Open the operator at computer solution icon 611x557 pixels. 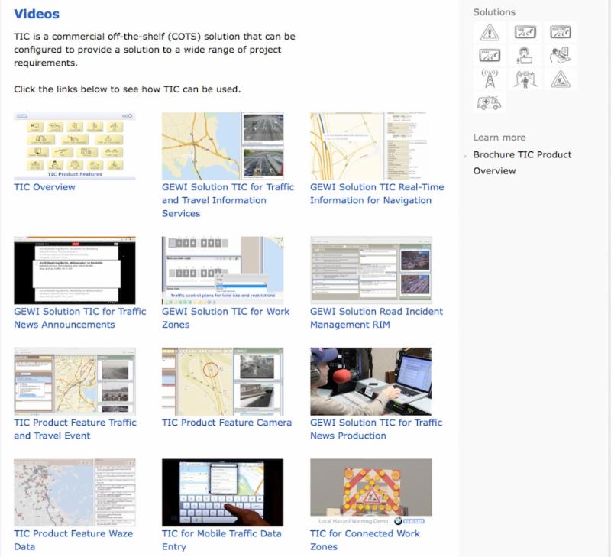coord(561,55)
